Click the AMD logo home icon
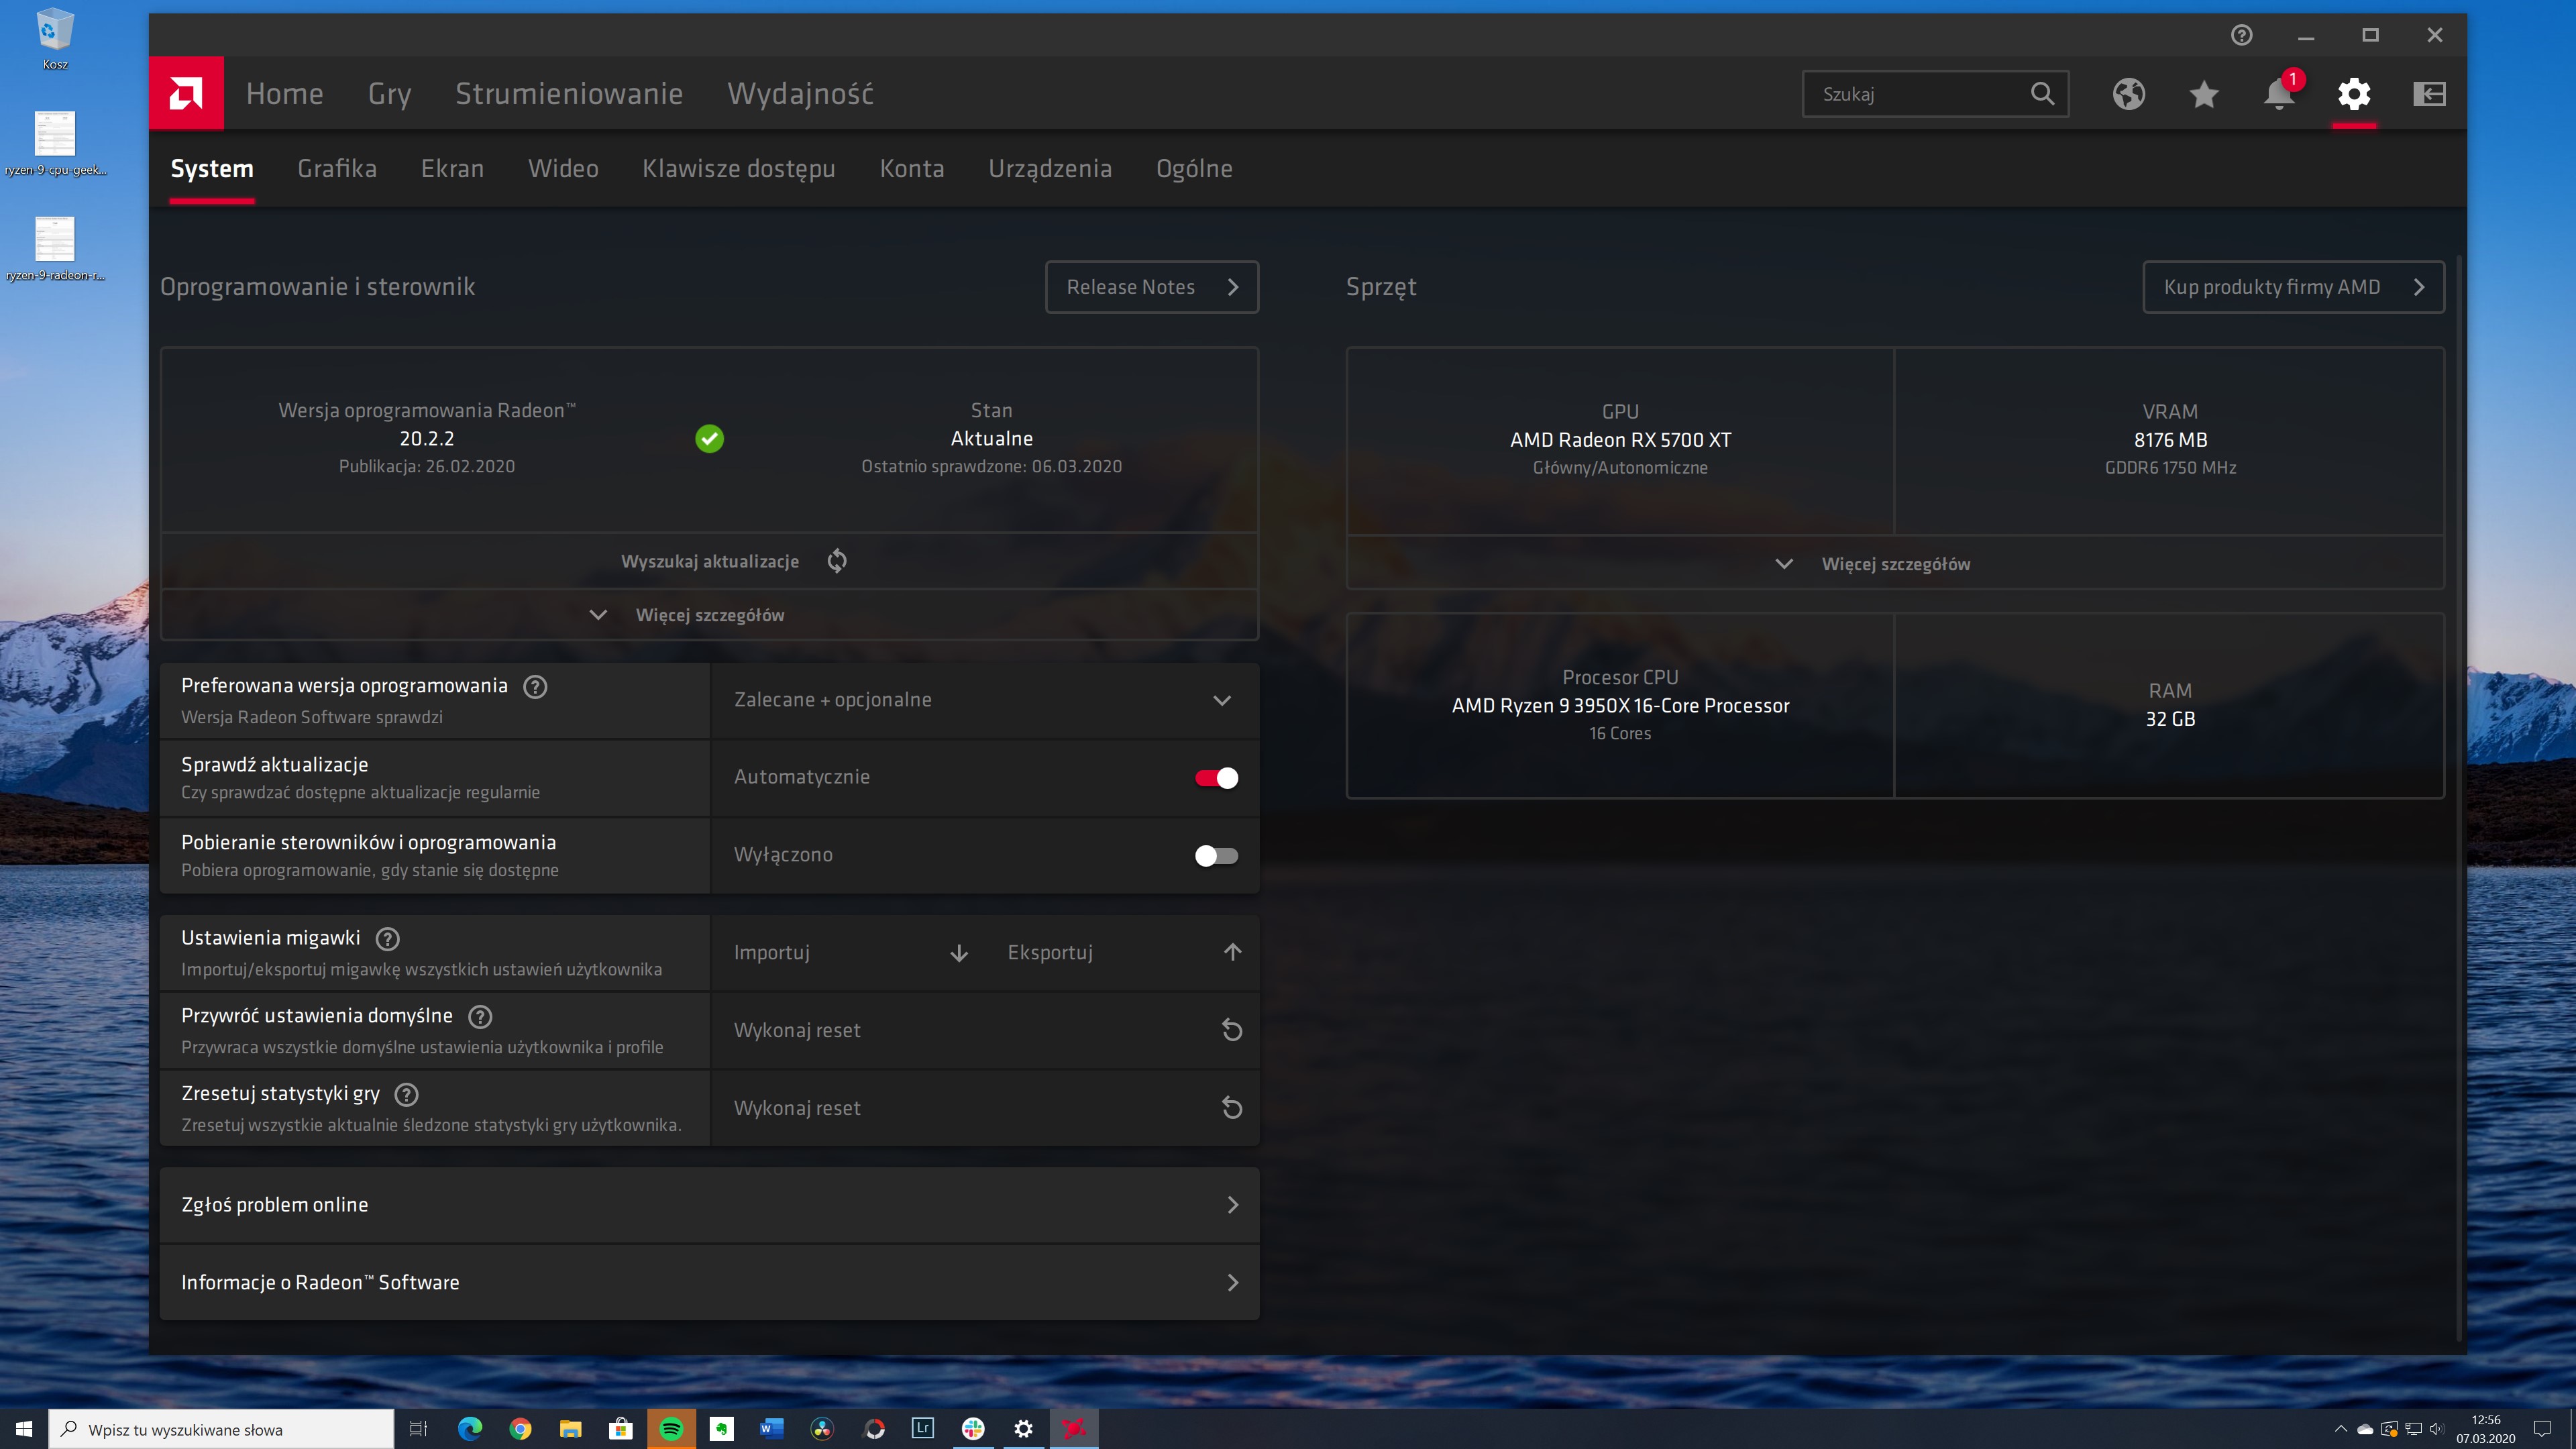Image resolution: width=2576 pixels, height=1449 pixels. point(186,93)
